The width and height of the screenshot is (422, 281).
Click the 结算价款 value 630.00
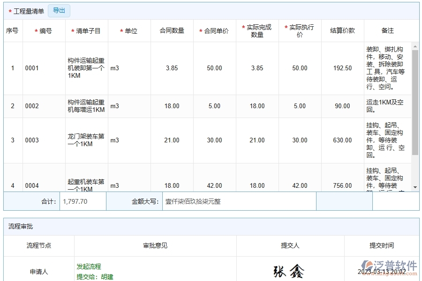click(x=343, y=140)
